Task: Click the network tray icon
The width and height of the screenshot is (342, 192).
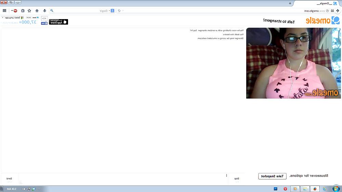Action: point(29,189)
